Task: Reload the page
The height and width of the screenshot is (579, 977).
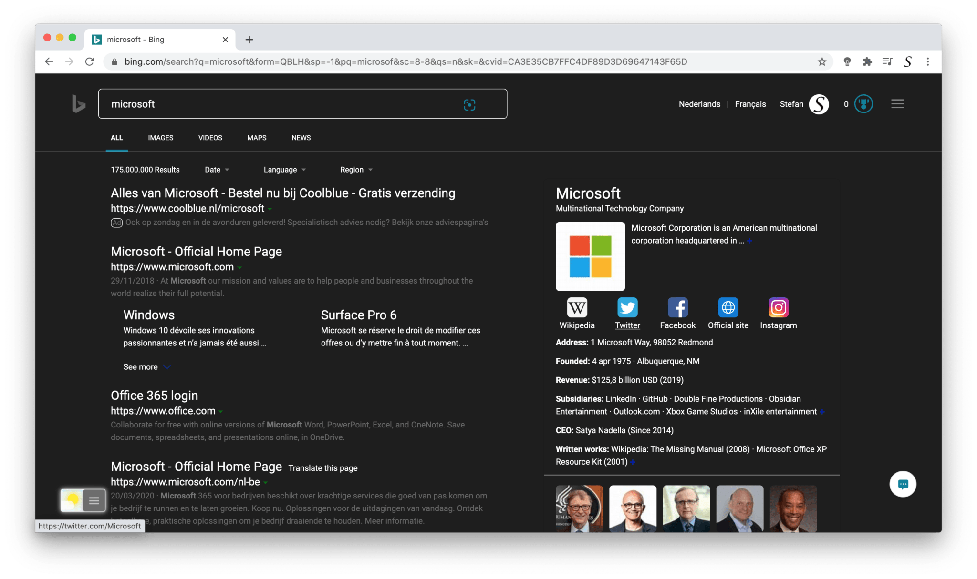Action: tap(89, 61)
